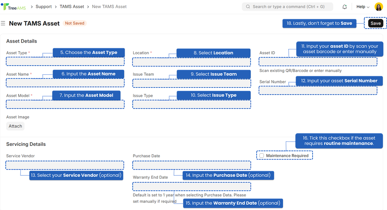Open the Purchase Date picker field

[192, 165]
